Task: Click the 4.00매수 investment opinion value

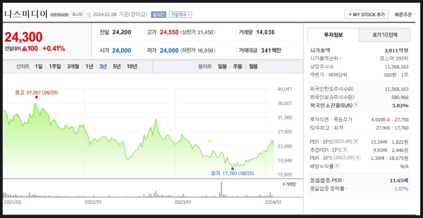Action: pyautogui.click(x=381, y=120)
